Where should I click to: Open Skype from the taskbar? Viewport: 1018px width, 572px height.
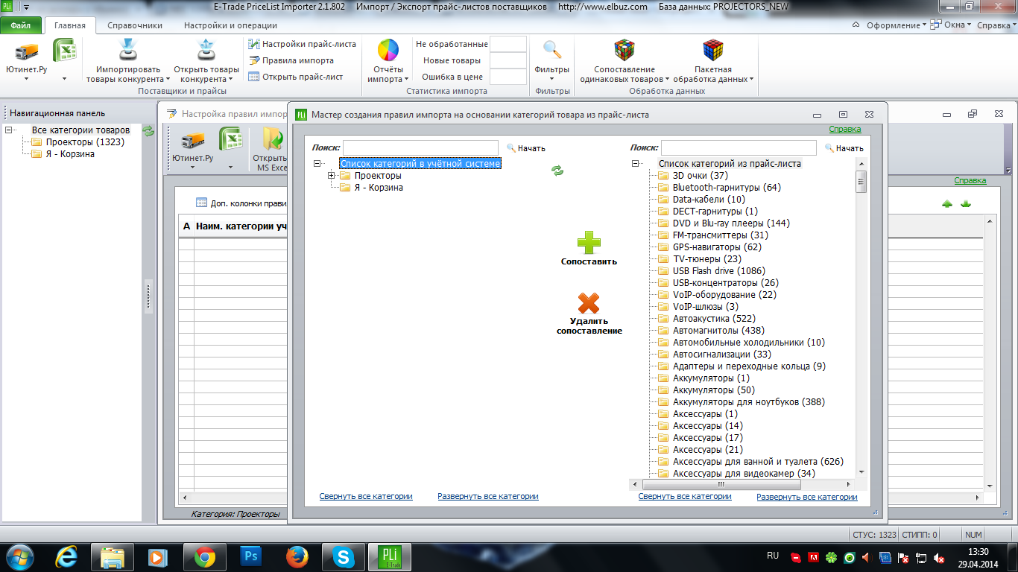344,556
